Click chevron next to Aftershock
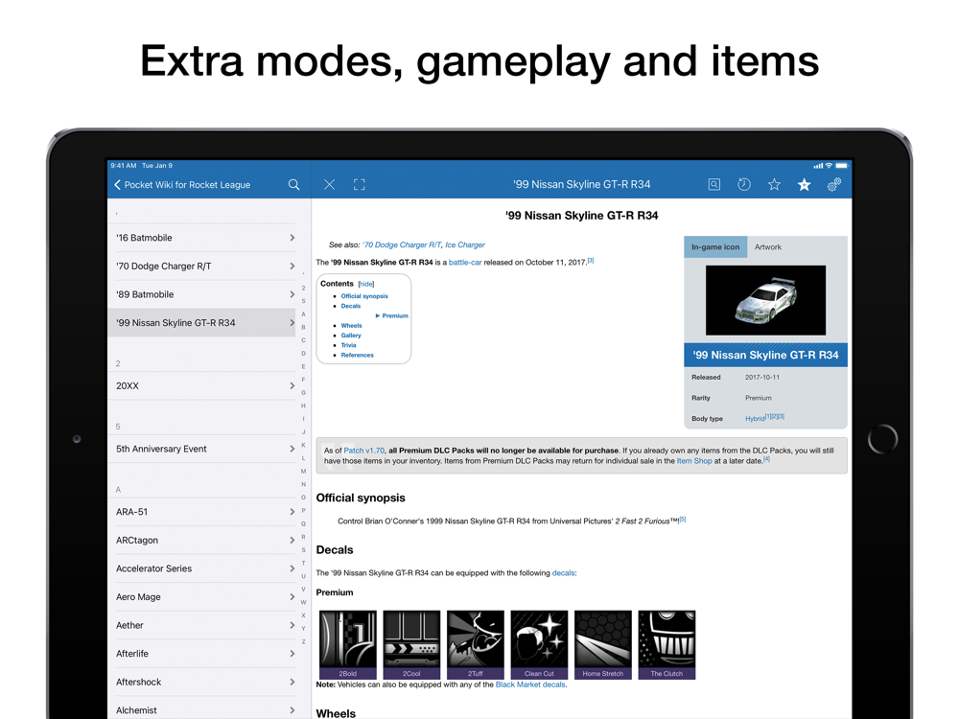 [x=292, y=682]
